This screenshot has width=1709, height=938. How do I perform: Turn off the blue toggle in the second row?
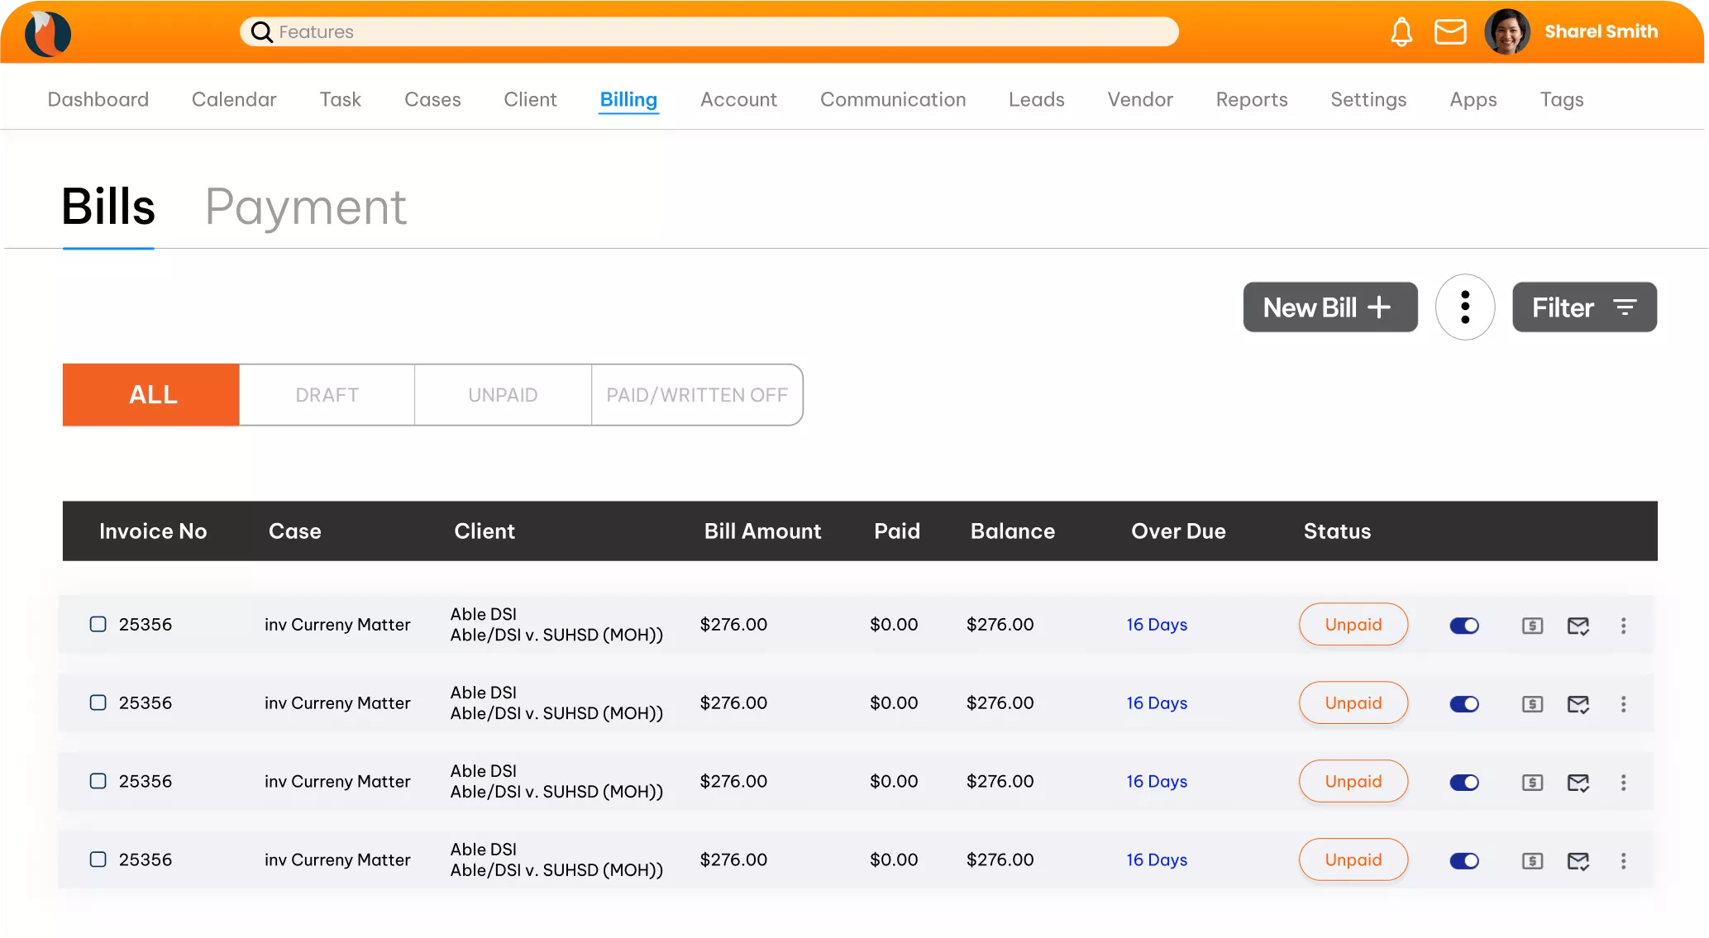pyautogui.click(x=1464, y=704)
